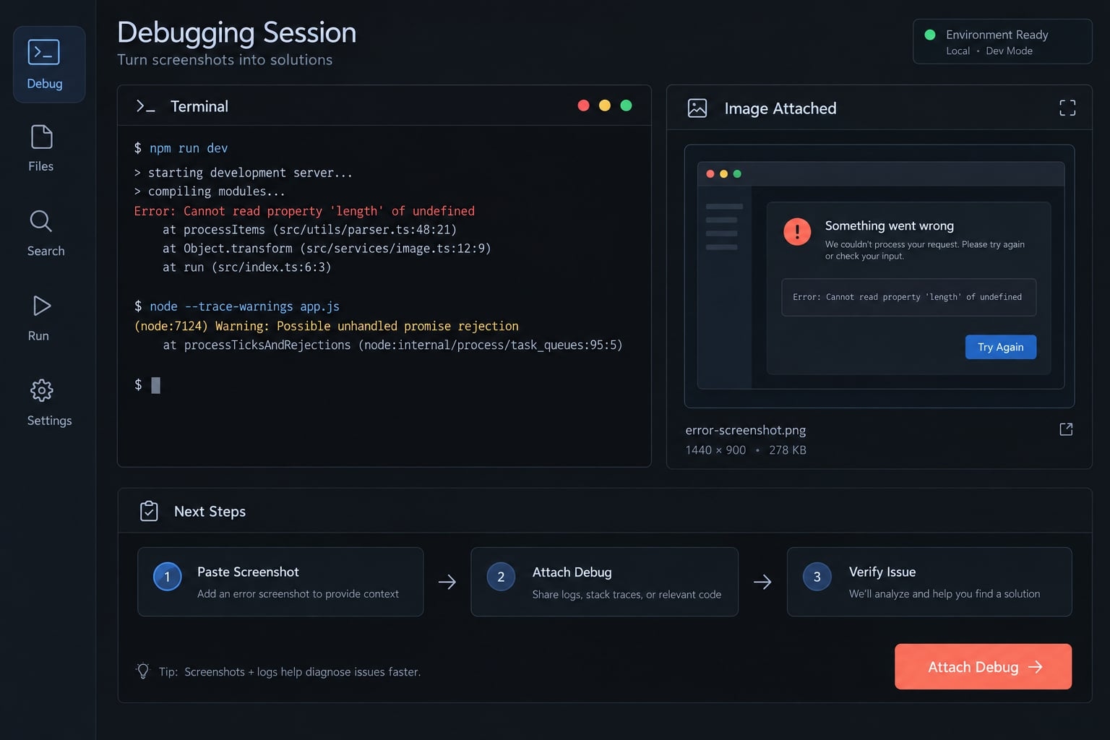Open the Search section in sidebar
Image resolution: width=1110 pixels, height=740 pixels.
pos(46,233)
